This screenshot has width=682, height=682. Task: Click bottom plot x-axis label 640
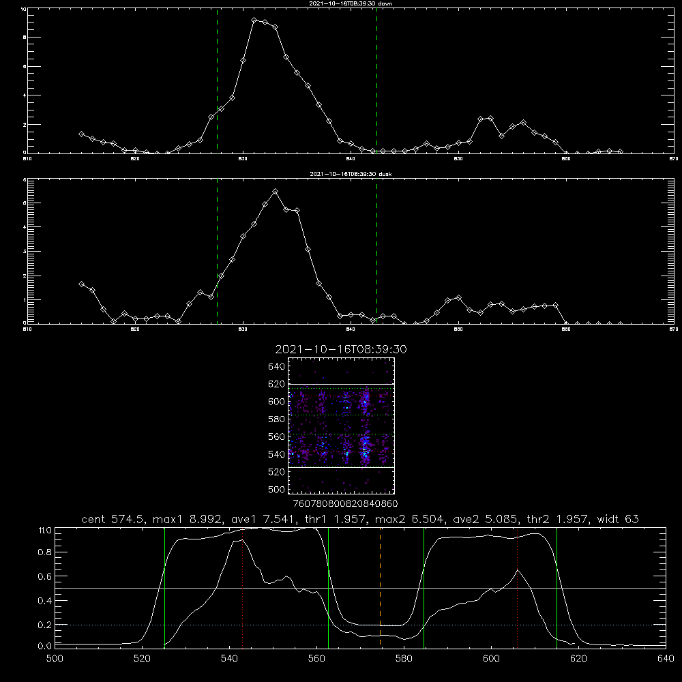pos(666,659)
